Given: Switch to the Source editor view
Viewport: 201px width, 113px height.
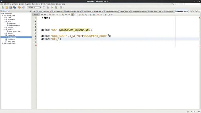Looking at the screenshot, I should [x=36, y=14].
